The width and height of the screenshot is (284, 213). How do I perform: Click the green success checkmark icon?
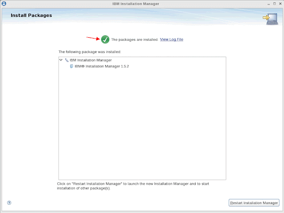(105, 39)
